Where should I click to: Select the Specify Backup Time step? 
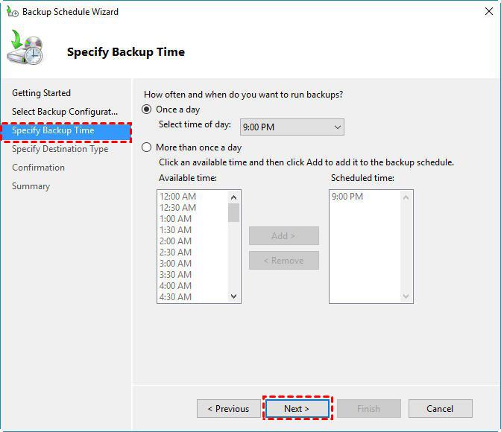[53, 130]
